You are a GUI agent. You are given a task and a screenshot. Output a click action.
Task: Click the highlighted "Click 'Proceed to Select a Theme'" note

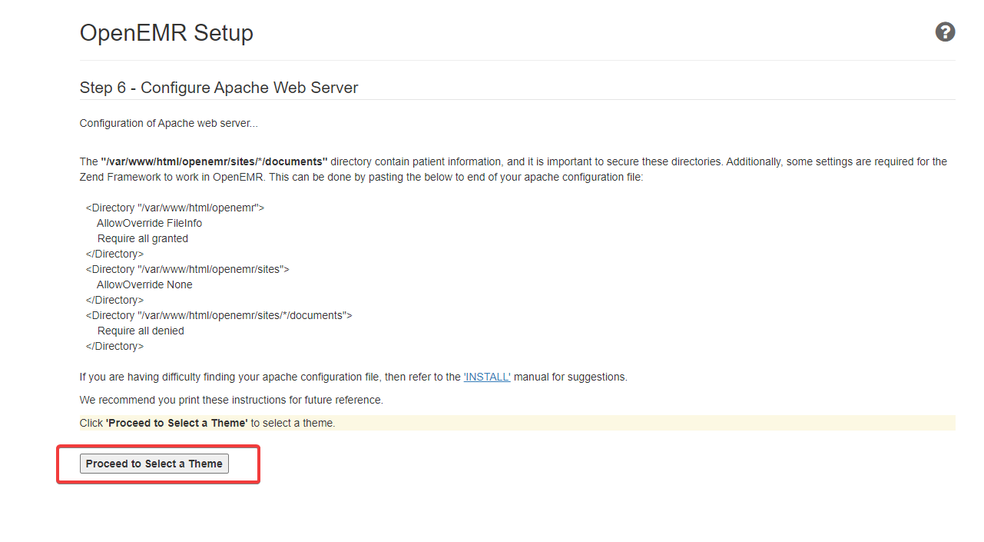tap(518, 423)
